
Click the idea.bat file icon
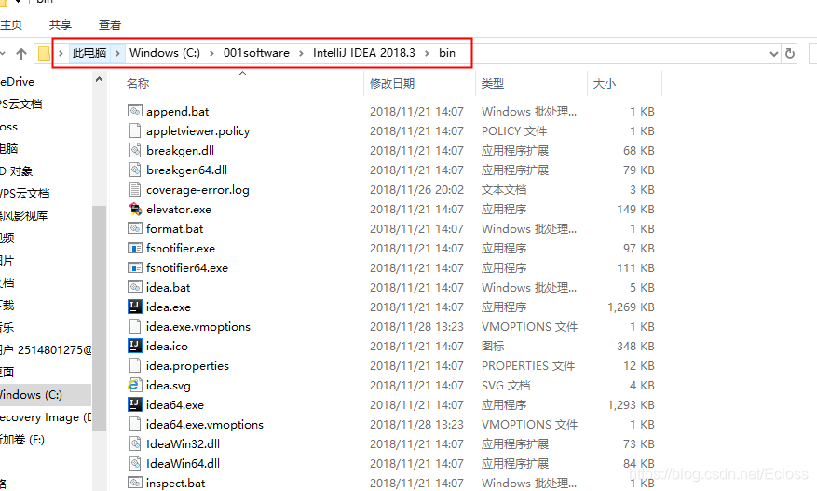pyautogui.click(x=135, y=287)
